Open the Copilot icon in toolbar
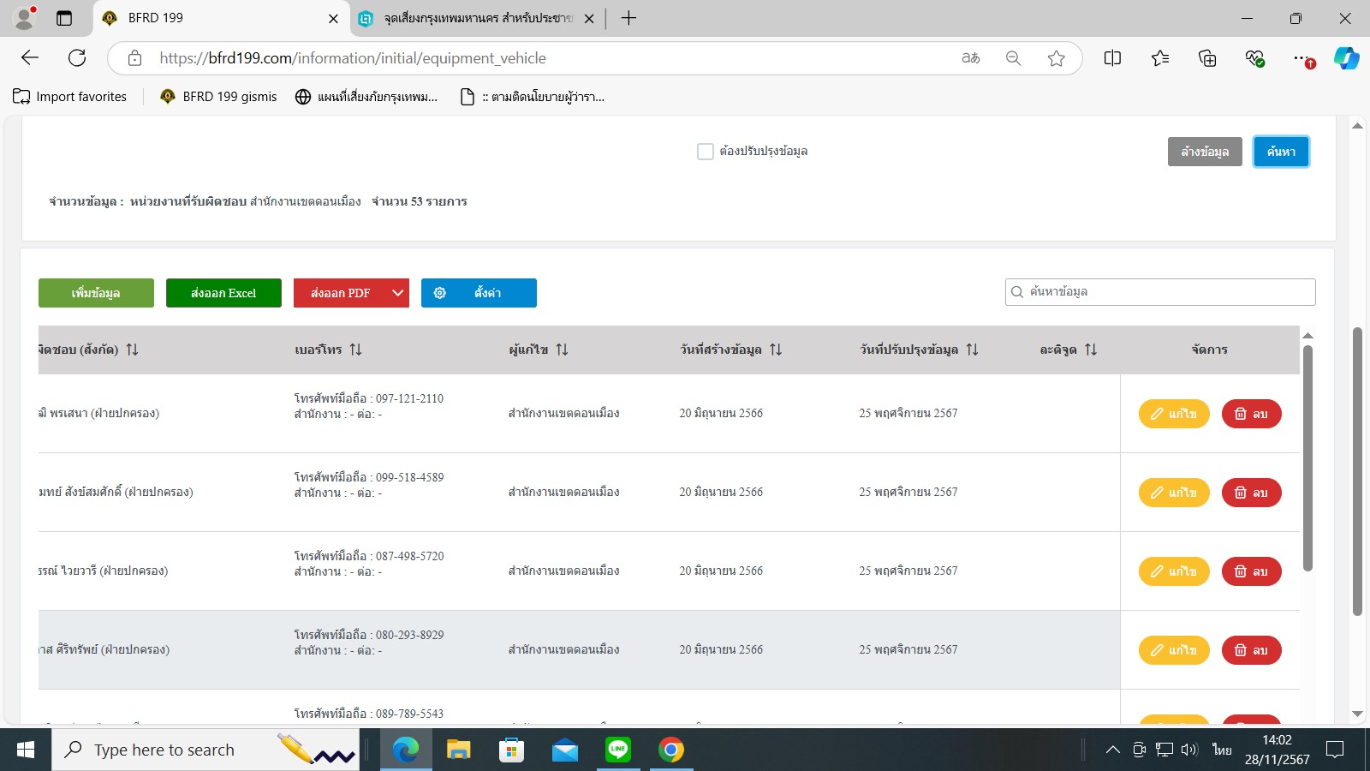Image resolution: width=1370 pixels, height=771 pixels. pos(1346,58)
